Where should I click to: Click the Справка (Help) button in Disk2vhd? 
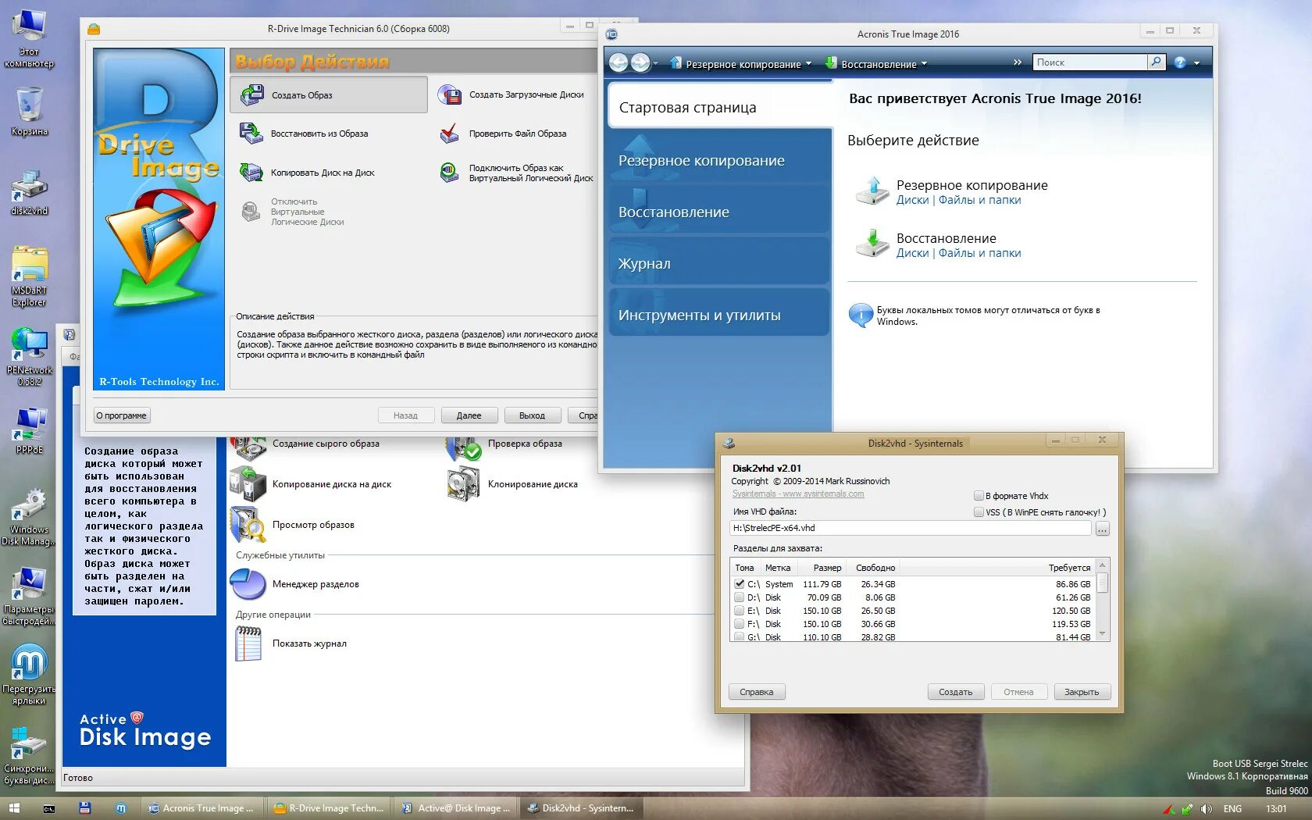[x=756, y=692]
